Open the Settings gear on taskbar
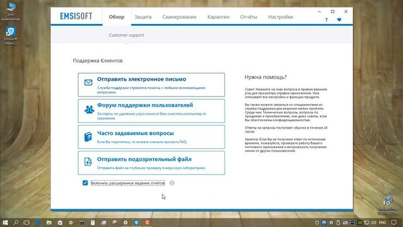403x227 pixels. pos(71,223)
